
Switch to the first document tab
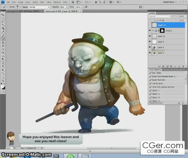click(x=25, y=11)
